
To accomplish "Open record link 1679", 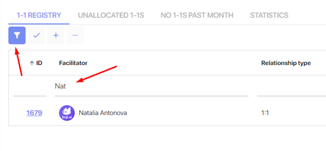I will click(x=34, y=113).
